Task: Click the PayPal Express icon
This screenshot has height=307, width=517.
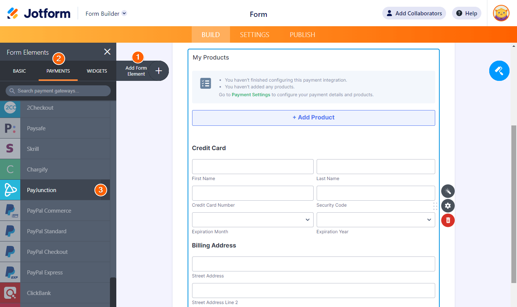Action: point(10,273)
